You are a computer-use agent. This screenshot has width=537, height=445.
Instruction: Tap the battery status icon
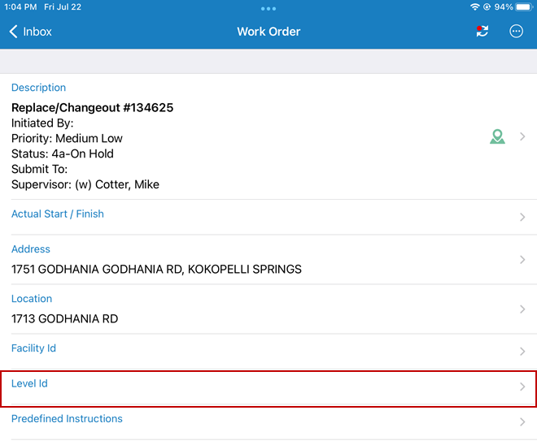(524, 6)
